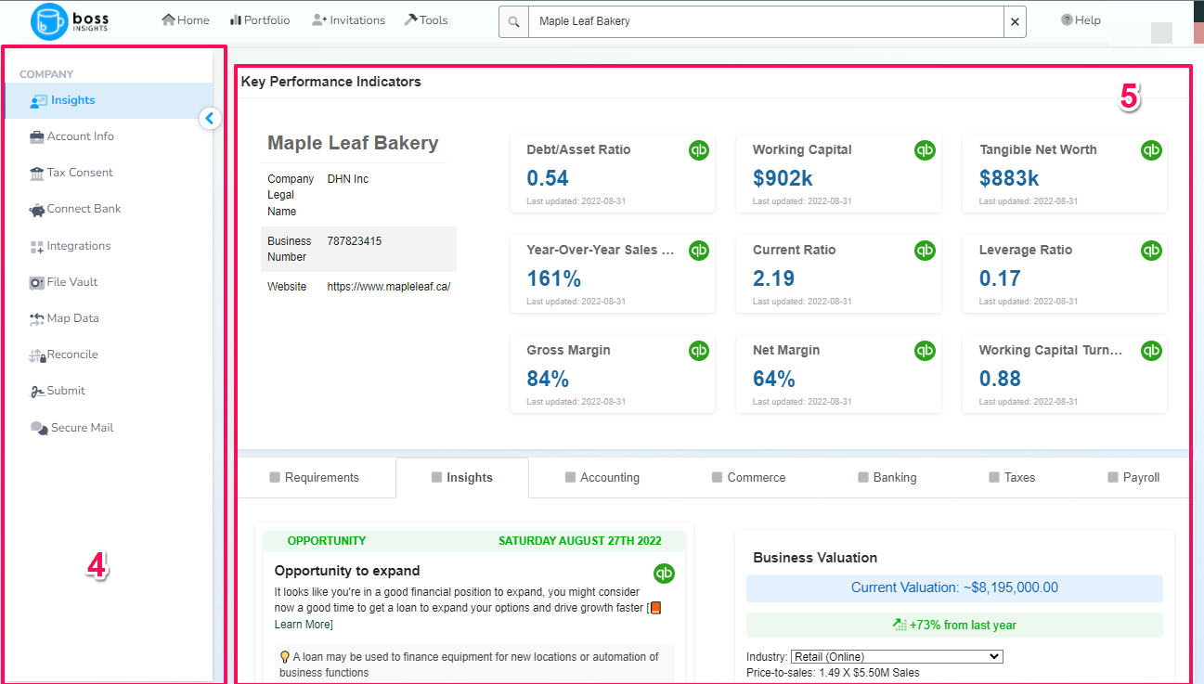1204x684 pixels.
Task: Open the mapleleaf.ca website link
Action: (x=389, y=287)
